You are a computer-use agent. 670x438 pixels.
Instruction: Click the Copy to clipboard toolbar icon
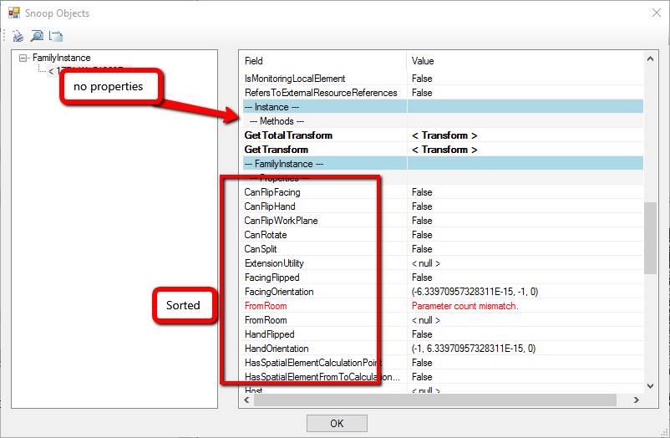[56, 36]
